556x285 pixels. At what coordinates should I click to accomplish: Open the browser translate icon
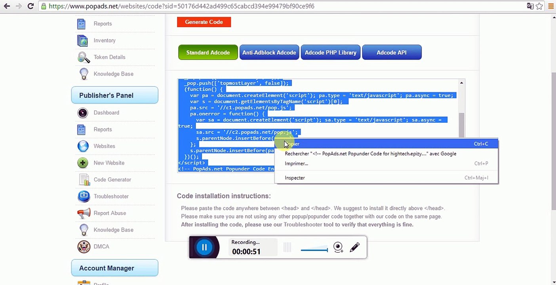click(530, 6)
